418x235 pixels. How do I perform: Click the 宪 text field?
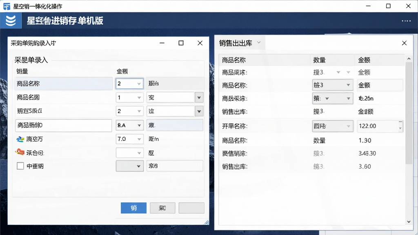pos(171,98)
